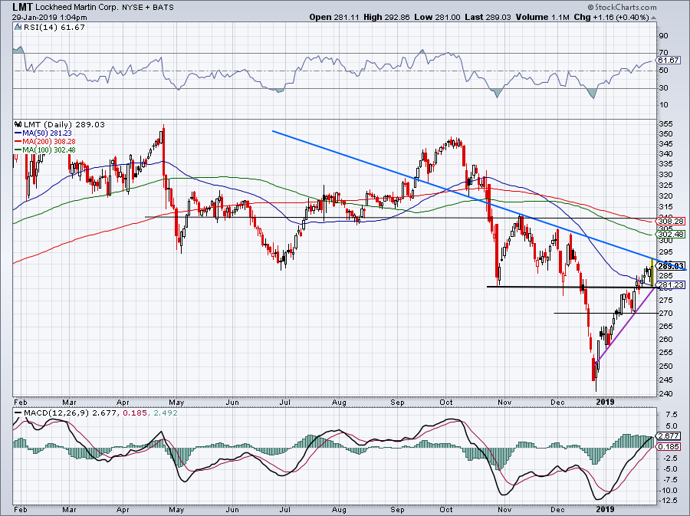Click the 281.23 price tag on right axis

(671, 285)
